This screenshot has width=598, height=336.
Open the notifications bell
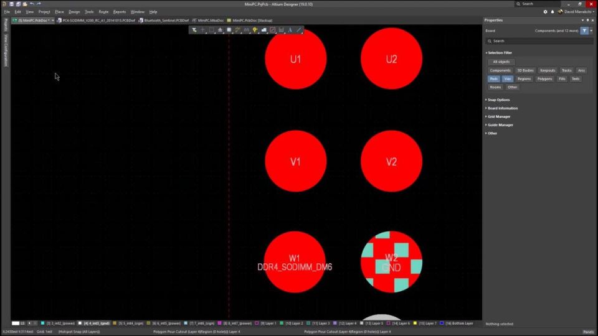[553, 12]
